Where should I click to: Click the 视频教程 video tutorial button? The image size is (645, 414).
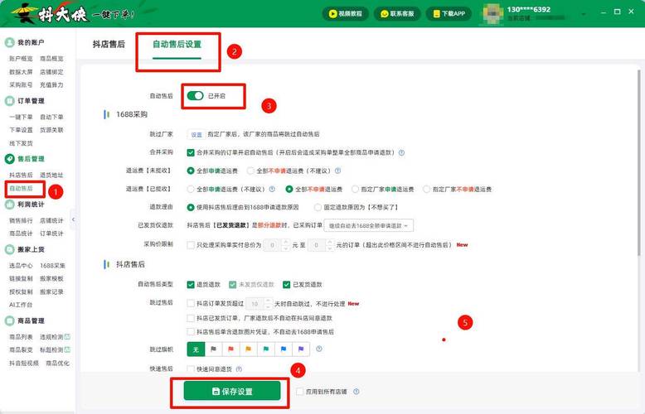[x=346, y=13]
